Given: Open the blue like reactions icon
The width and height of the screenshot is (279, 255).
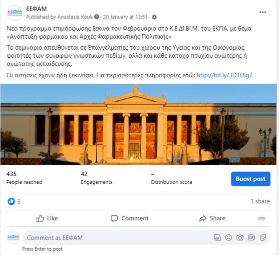Looking at the screenshot, I should [11, 201].
